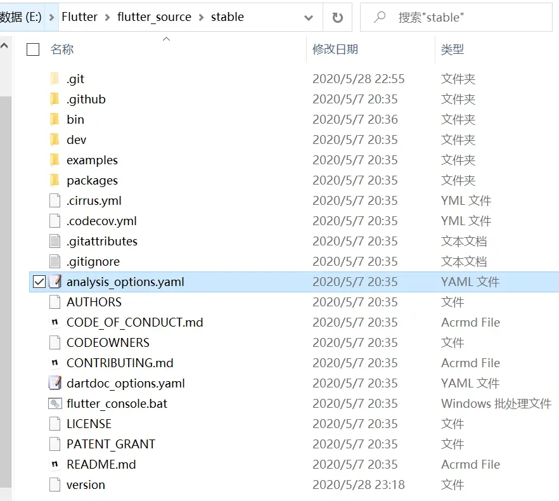Click the .github folder icon
The image size is (559, 501).
click(x=55, y=99)
